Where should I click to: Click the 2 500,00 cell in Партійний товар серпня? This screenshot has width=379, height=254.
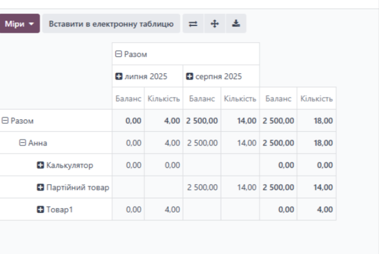[202, 187]
